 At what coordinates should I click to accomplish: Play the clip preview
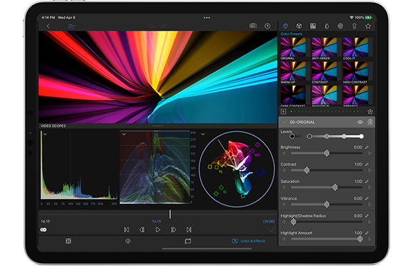pyautogui.click(x=158, y=230)
